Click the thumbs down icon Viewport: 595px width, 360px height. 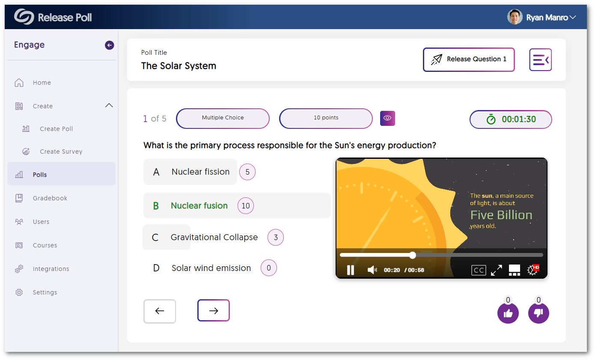[x=538, y=313]
